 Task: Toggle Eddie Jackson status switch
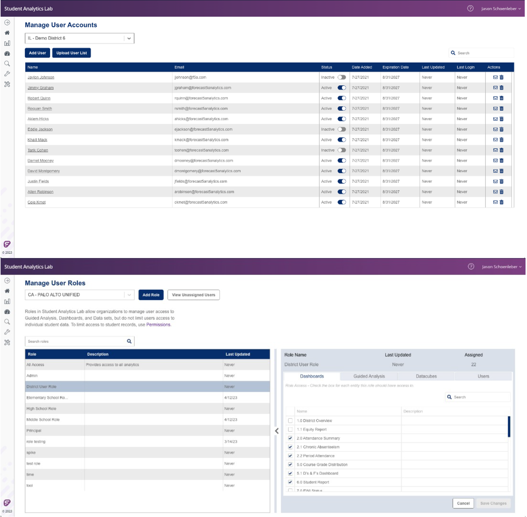click(341, 129)
